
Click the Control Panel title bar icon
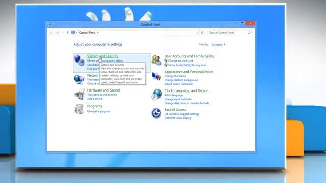(49, 24)
